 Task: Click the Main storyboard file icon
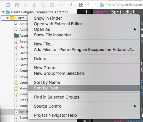[x=16, y=88]
